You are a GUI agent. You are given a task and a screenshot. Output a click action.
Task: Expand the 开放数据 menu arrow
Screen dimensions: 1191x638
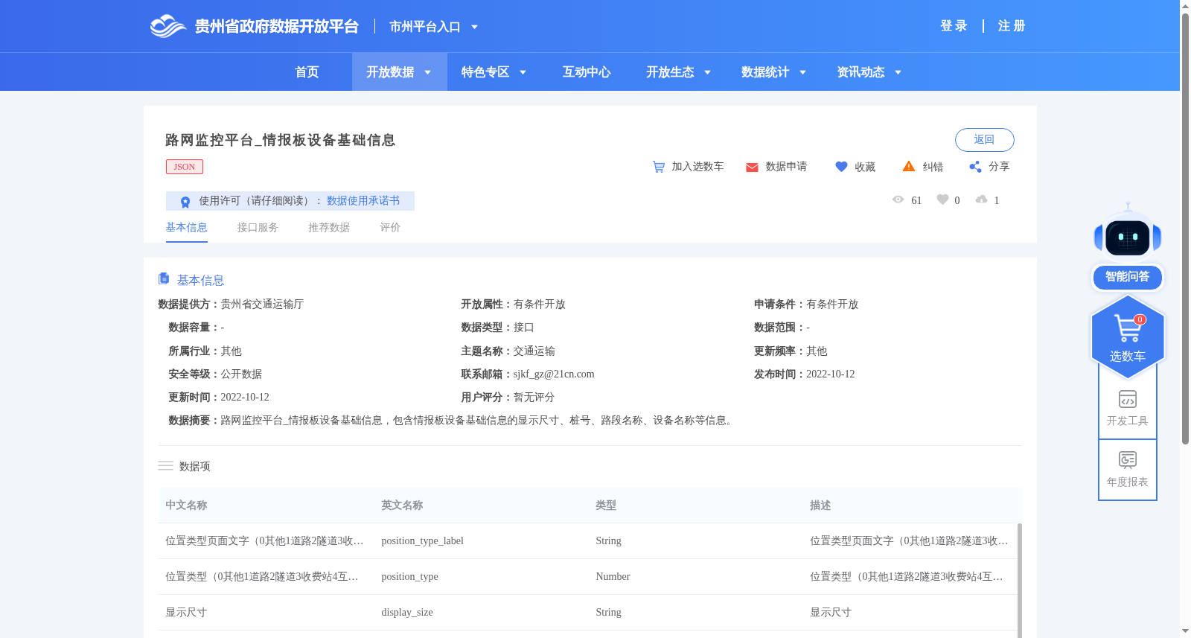(427, 72)
